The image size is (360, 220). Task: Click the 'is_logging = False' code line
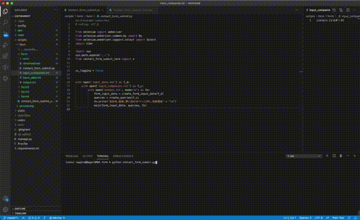[89, 71]
